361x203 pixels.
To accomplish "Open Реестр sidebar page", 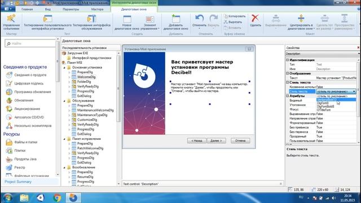I will click(x=15, y=167).
